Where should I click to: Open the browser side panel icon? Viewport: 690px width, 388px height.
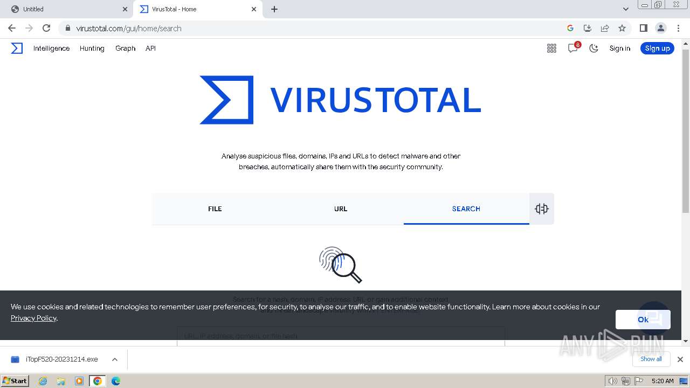pyautogui.click(x=643, y=28)
